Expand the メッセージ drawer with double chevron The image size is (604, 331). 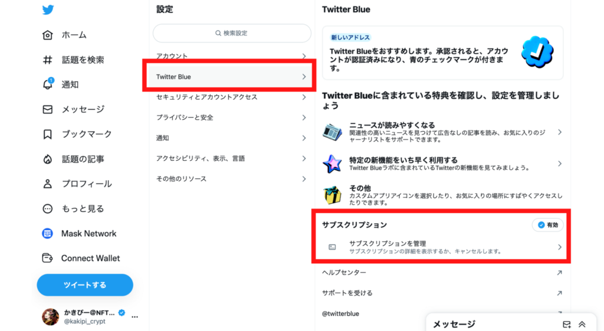582,325
